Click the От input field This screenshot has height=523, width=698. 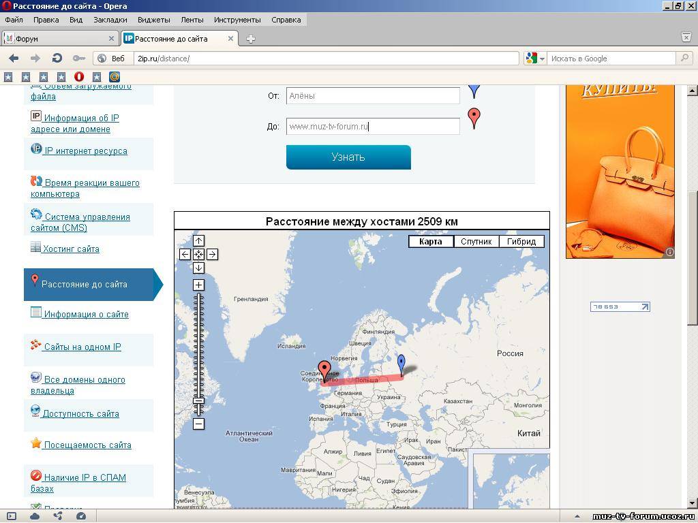click(373, 95)
